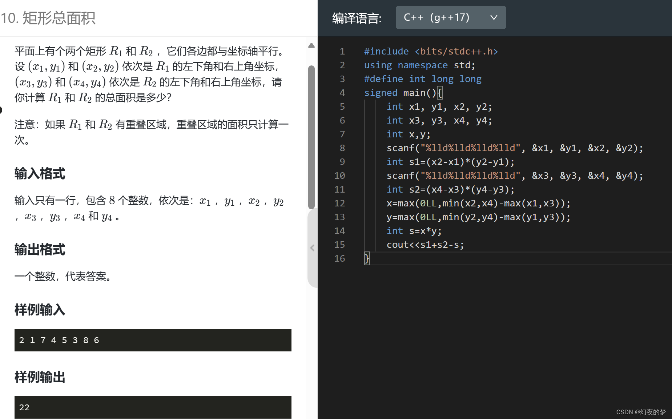The image size is (672, 419).
Task: Click the scroll-up arrow of the problem panel
Action: pos(311,45)
